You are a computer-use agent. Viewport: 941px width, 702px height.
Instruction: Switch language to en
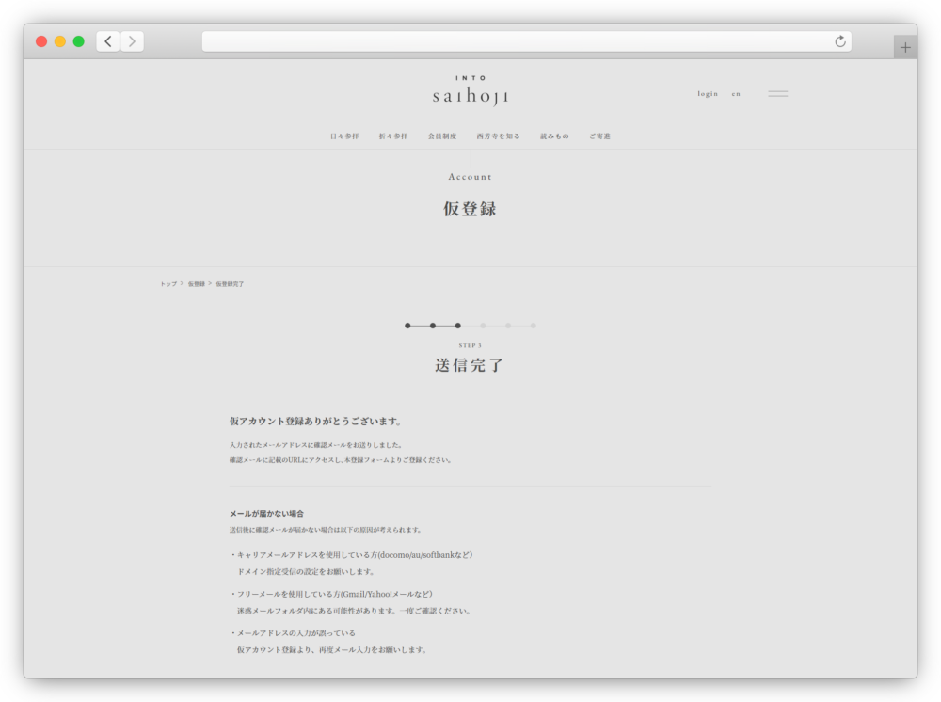pos(736,94)
